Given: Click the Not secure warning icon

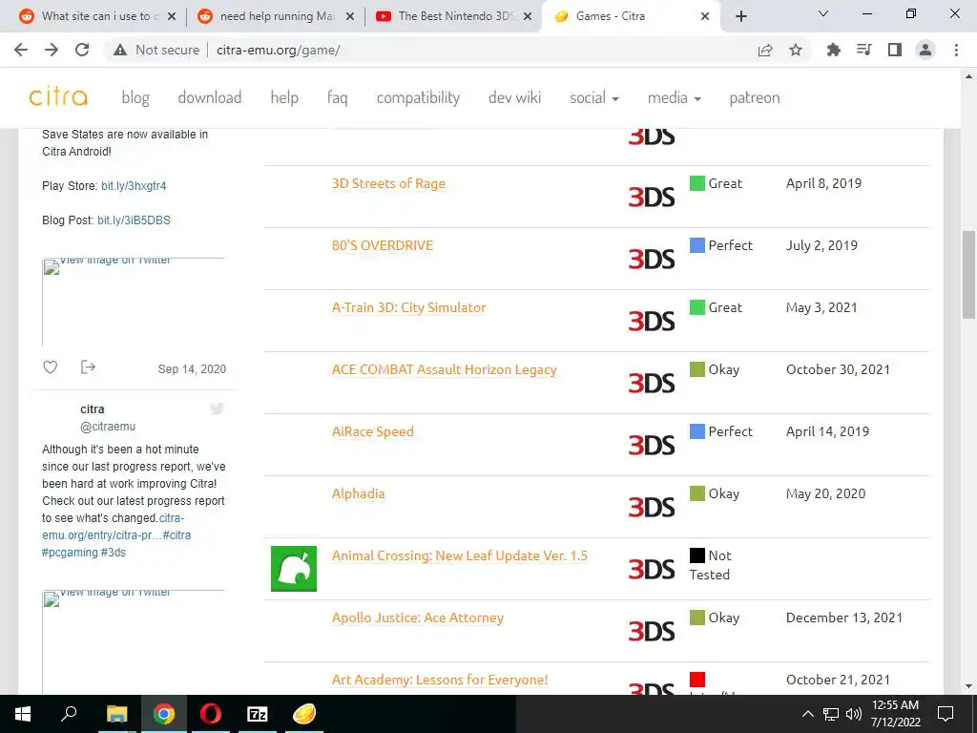Looking at the screenshot, I should (x=120, y=50).
